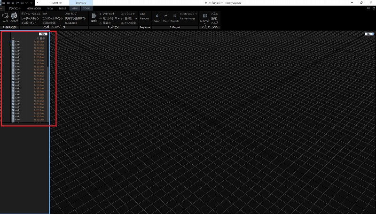The width and height of the screenshot is (376, 214).
Task: Open the application menu left of アライメント tab
Action: 1,8
